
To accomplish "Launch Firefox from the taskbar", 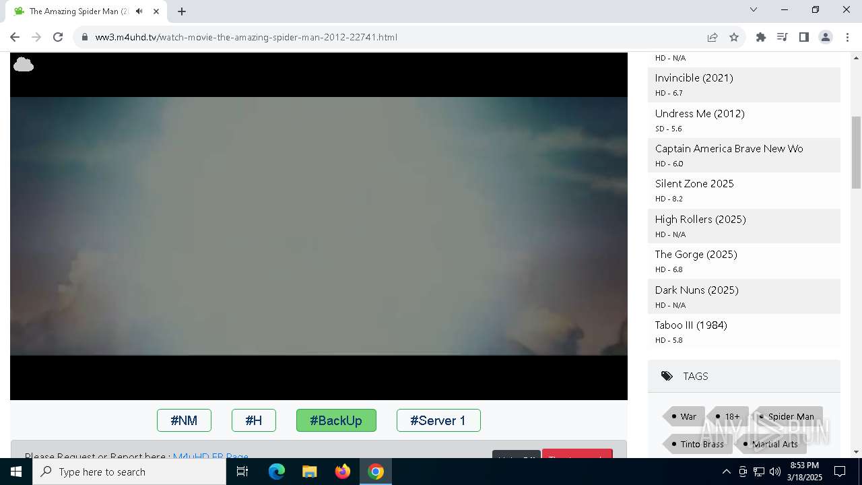I will coord(343,472).
